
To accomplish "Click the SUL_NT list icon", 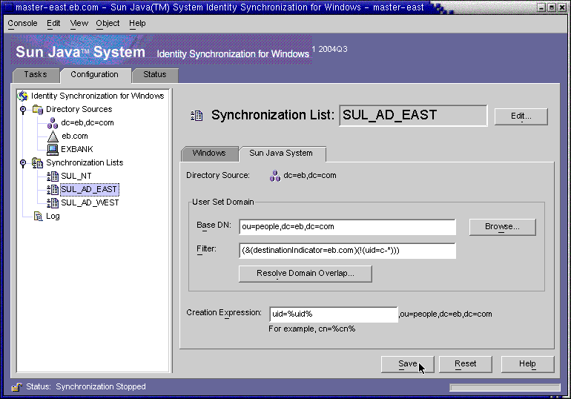I will click(x=53, y=177).
